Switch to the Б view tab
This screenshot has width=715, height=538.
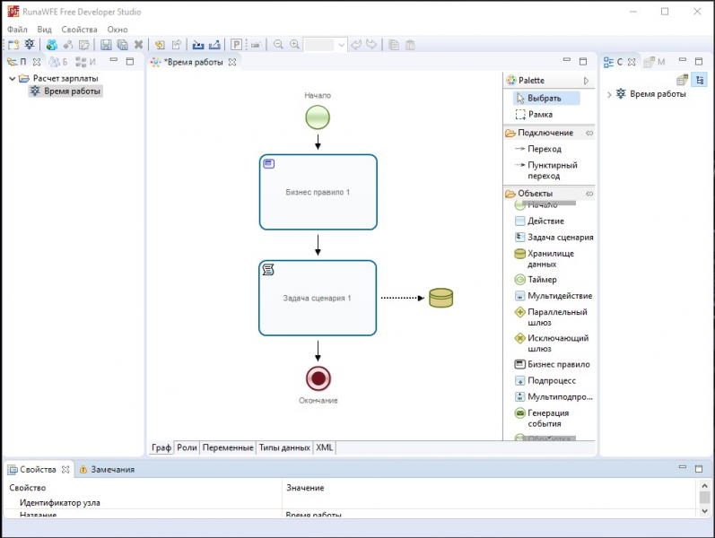point(58,62)
